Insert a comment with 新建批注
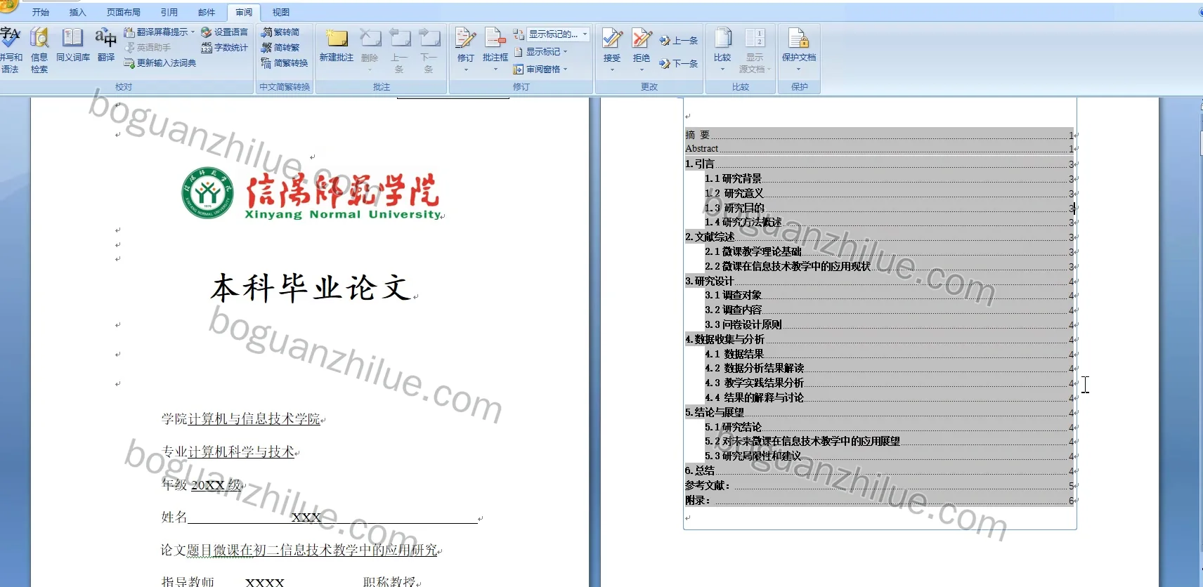 [x=337, y=45]
